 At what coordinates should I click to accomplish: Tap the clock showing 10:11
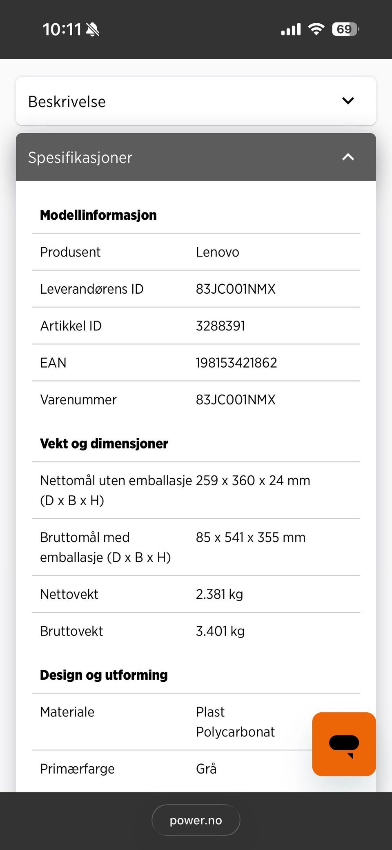click(62, 29)
